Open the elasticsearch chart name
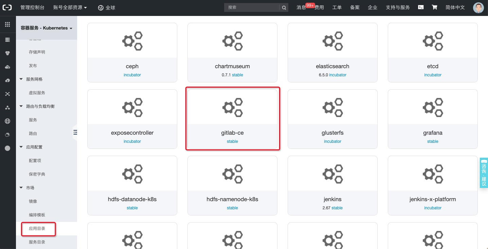Image resolution: width=488 pixels, height=249 pixels. [x=332, y=66]
